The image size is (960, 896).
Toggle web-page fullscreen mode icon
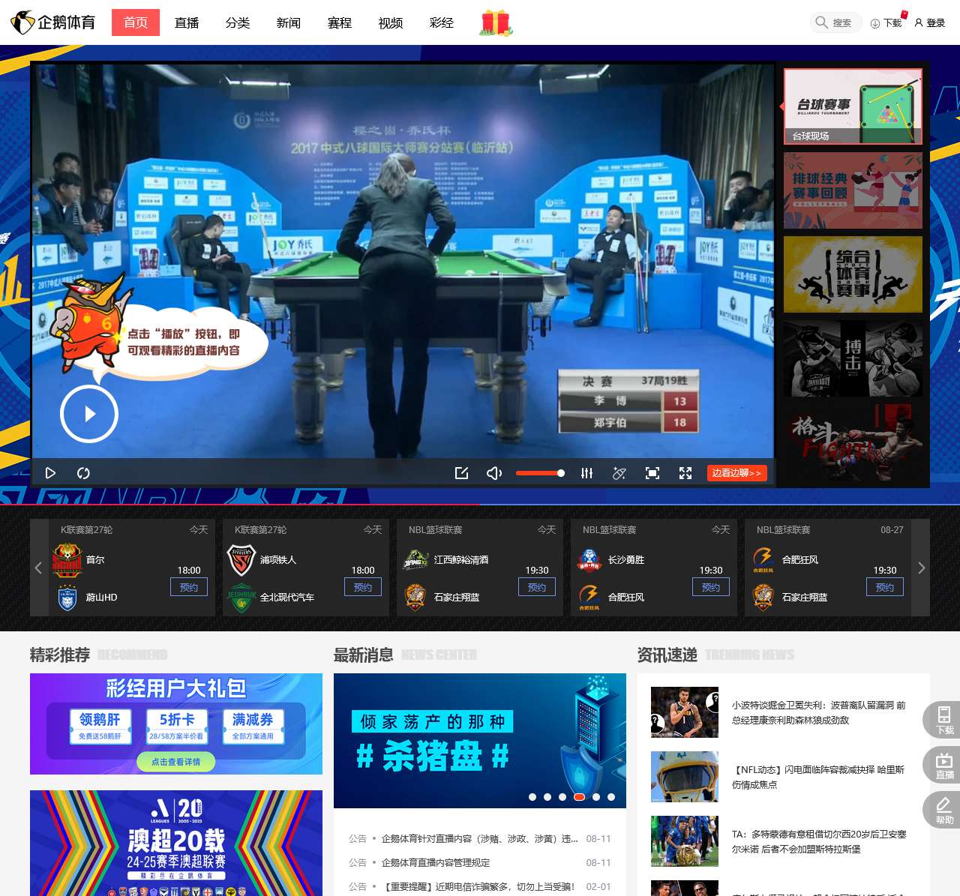tap(652, 473)
